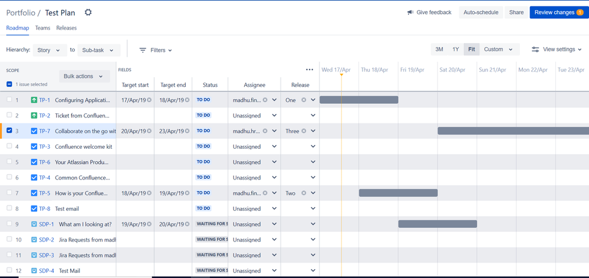The image size is (589, 278).
Task: Select checkbox for row 5 TP-6
Action: (x=9, y=161)
